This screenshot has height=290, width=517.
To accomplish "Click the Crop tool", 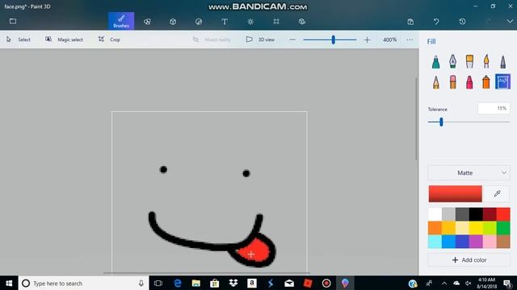I will tap(109, 39).
